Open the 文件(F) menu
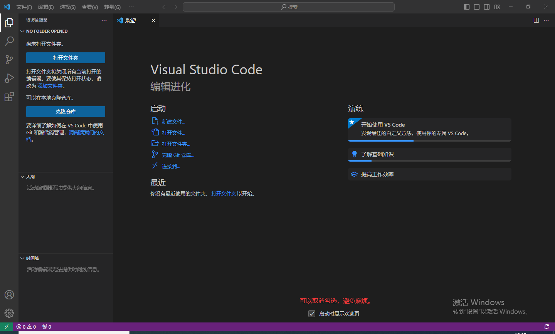The height and width of the screenshot is (334, 555). click(x=24, y=7)
